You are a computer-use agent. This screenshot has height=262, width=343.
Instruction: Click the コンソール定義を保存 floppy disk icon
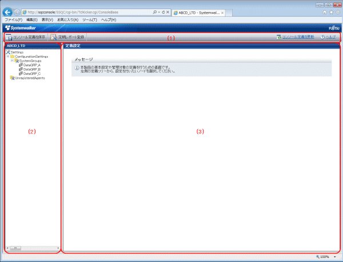[9, 37]
